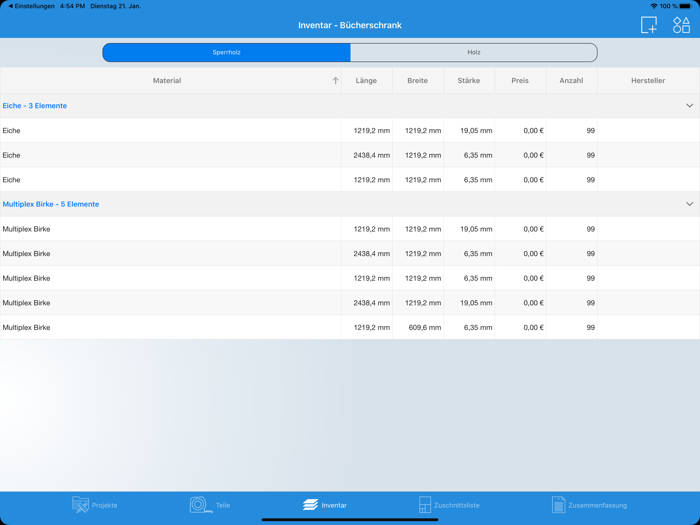Click the Material sort arrow icon

335,81
